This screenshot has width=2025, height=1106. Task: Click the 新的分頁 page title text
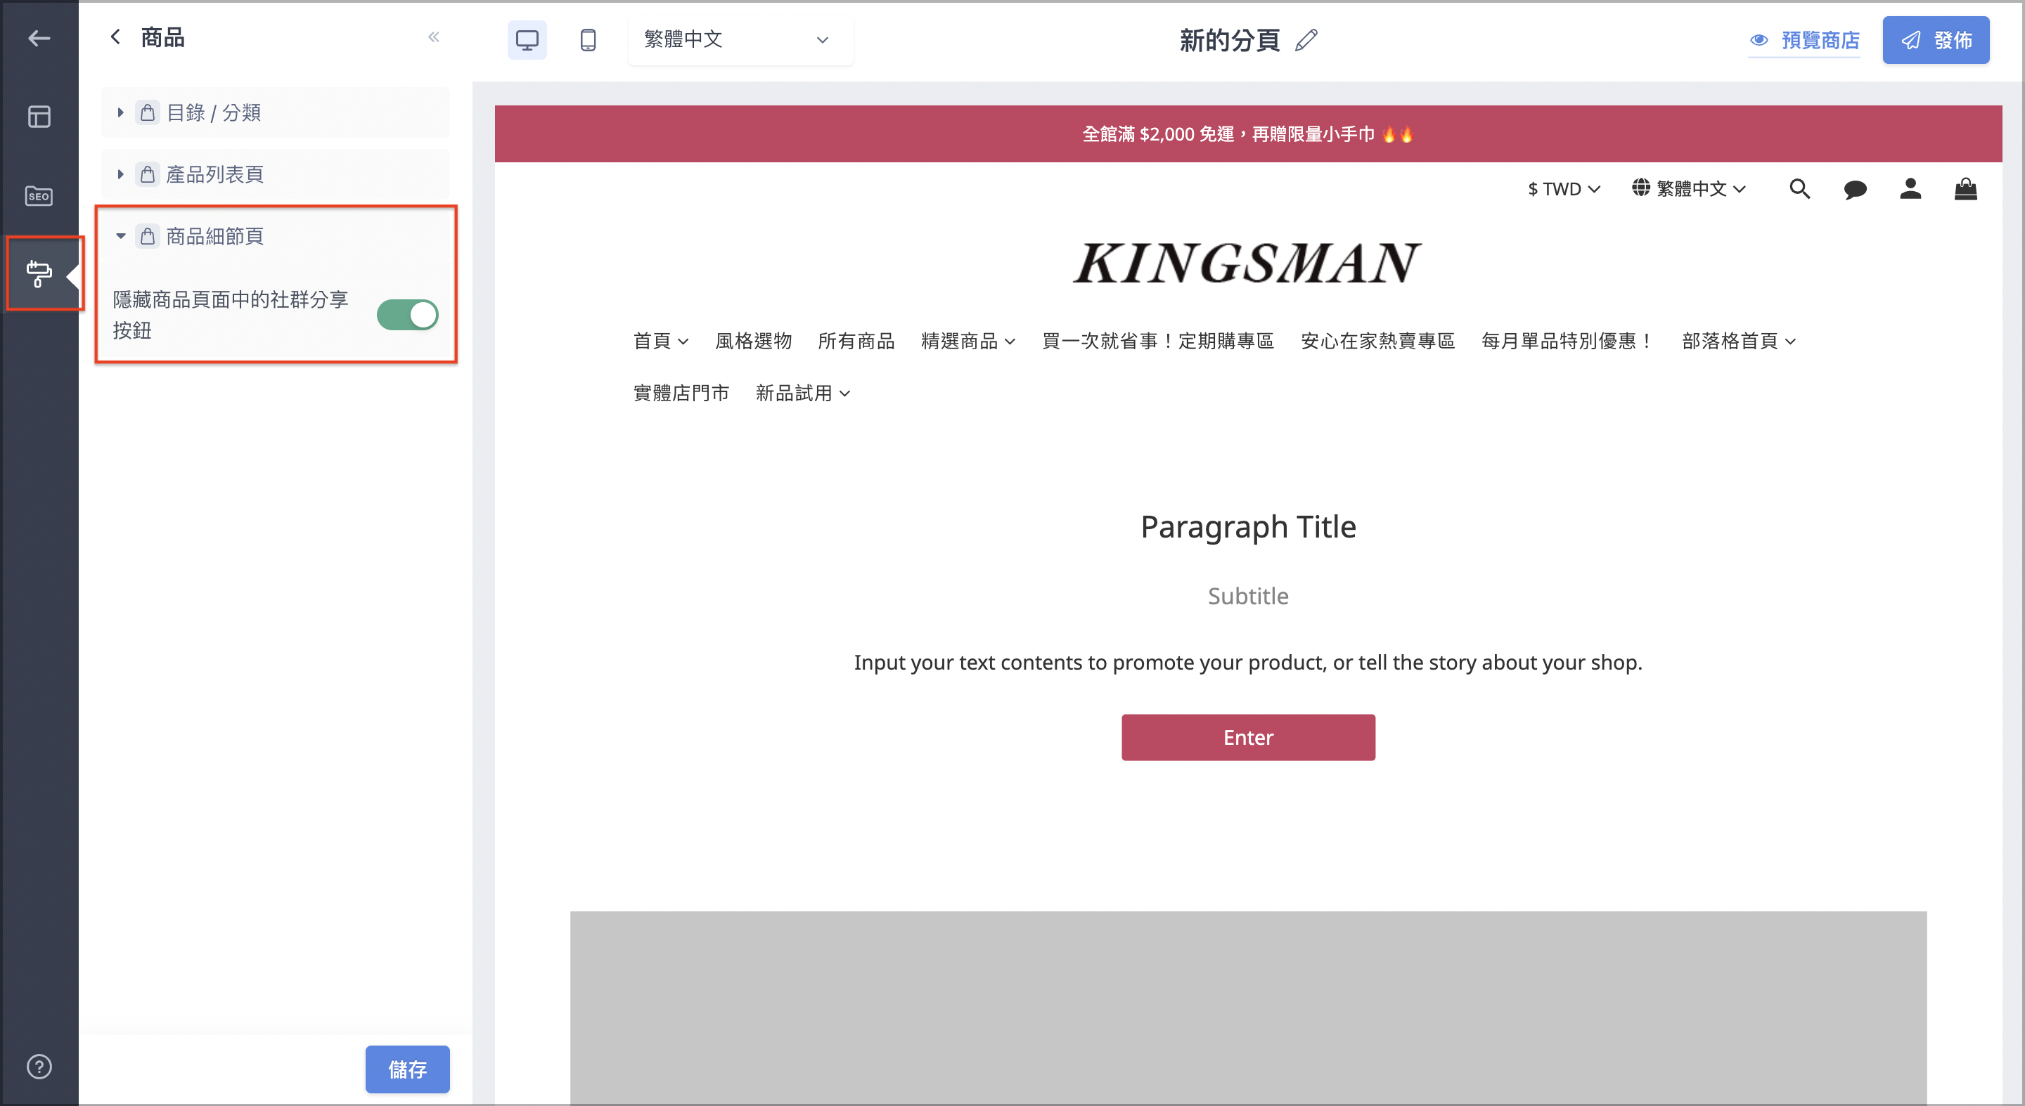[x=1230, y=39]
